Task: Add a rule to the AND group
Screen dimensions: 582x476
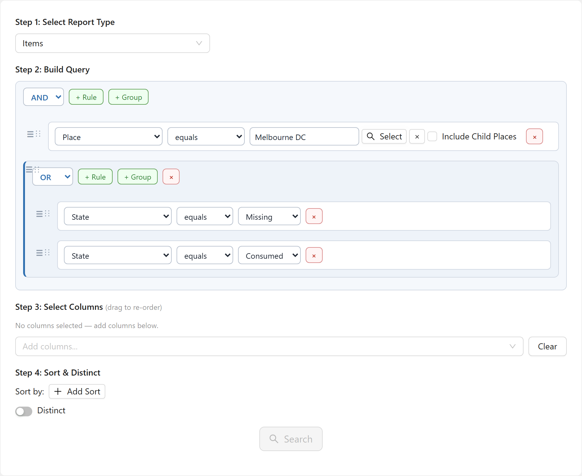Action: coord(86,97)
